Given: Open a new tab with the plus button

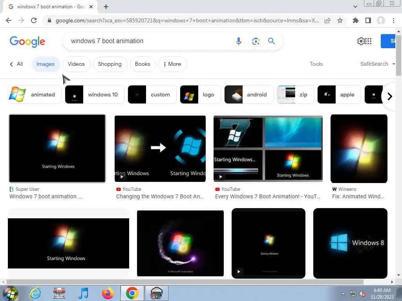Looking at the screenshot, I should [x=106, y=7].
